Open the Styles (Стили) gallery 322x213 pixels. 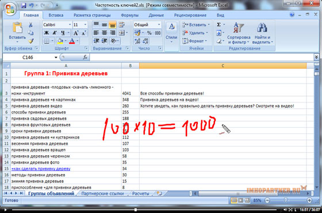coord(171,32)
